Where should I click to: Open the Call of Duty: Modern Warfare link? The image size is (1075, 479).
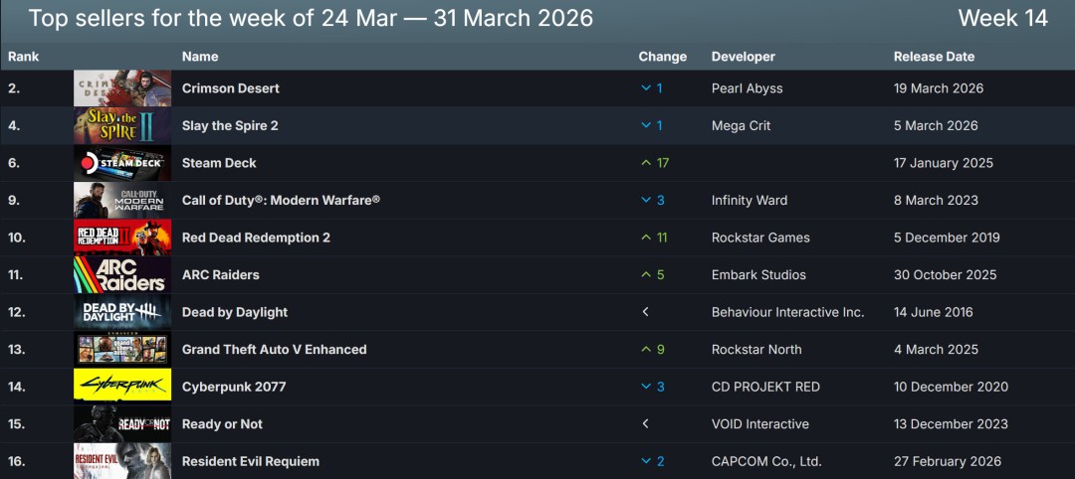[x=281, y=201]
